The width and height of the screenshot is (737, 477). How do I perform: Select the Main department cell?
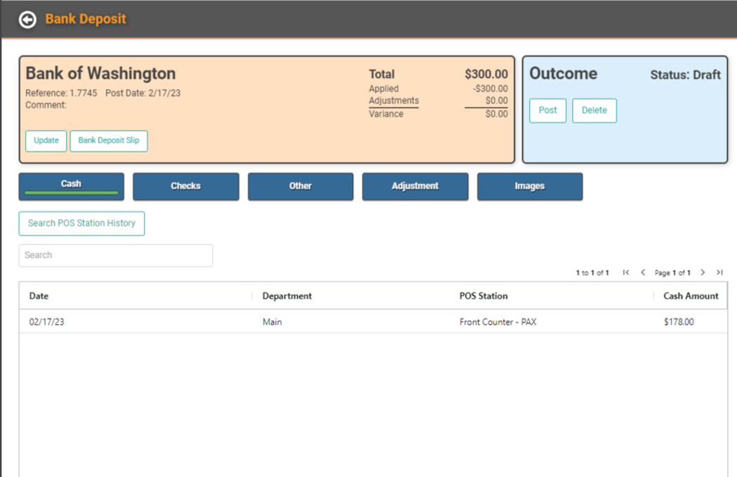coord(272,322)
